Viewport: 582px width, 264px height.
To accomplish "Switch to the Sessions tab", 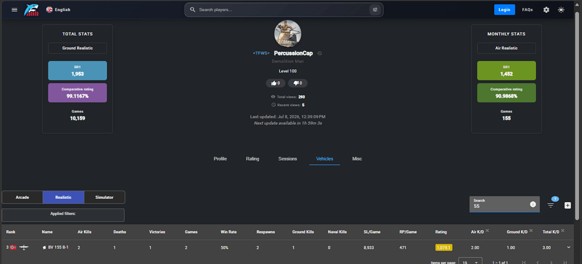I will [x=288, y=159].
